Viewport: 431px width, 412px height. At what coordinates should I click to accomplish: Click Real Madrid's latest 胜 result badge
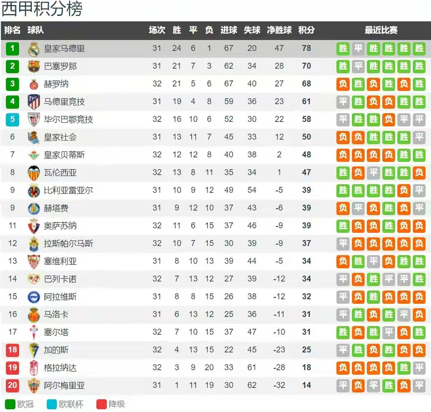coord(419,49)
